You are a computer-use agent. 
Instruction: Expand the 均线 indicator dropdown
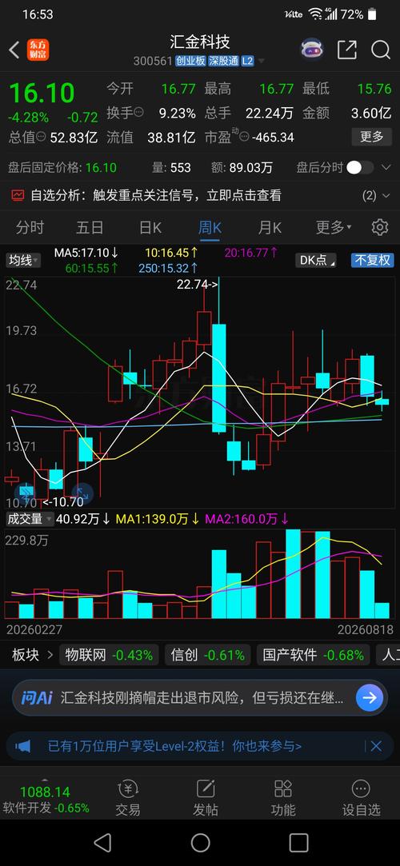23,260
